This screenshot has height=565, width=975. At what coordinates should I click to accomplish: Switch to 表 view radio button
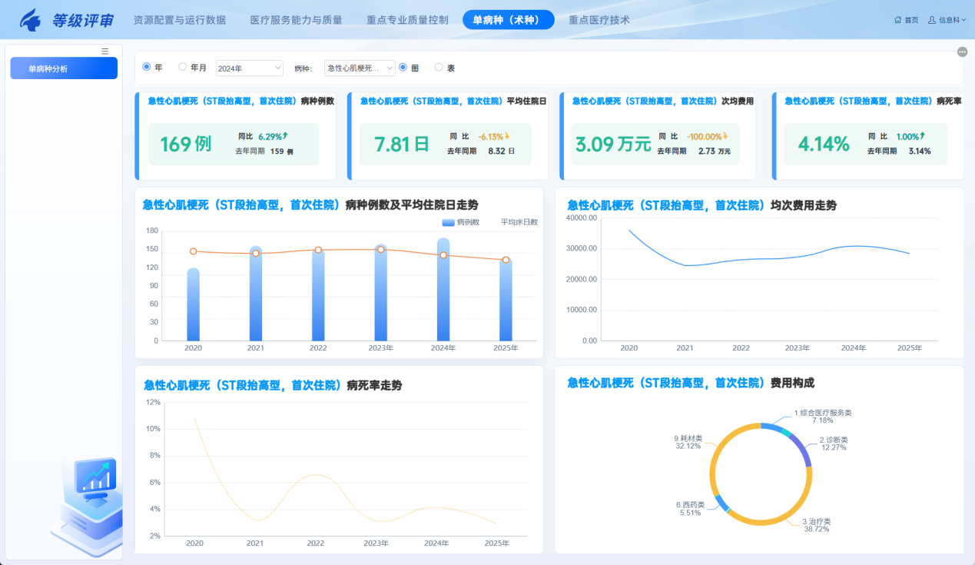coord(439,67)
